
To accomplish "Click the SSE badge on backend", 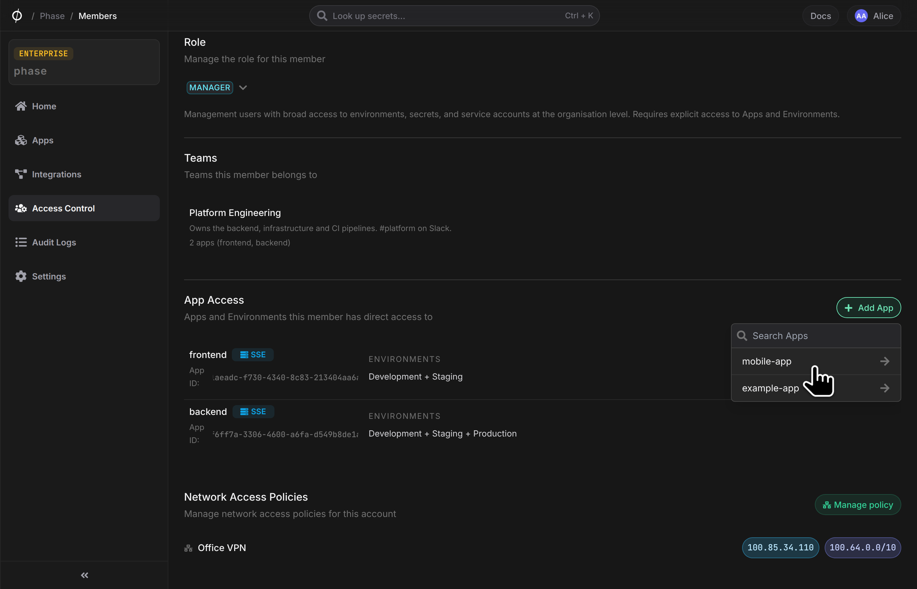I will [x=253, y=412].
